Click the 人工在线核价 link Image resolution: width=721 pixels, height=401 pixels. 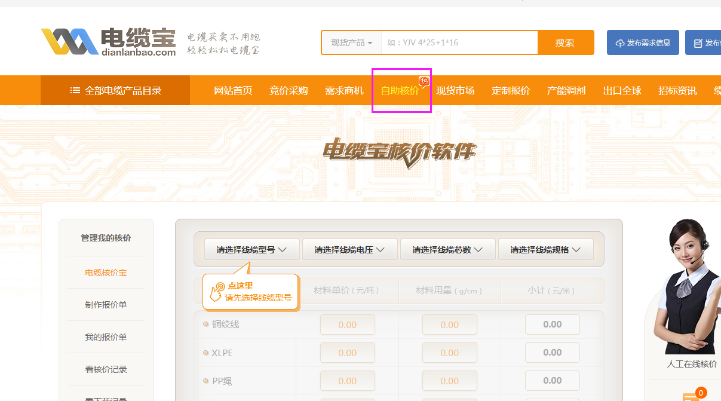click(x=692, y=364)
